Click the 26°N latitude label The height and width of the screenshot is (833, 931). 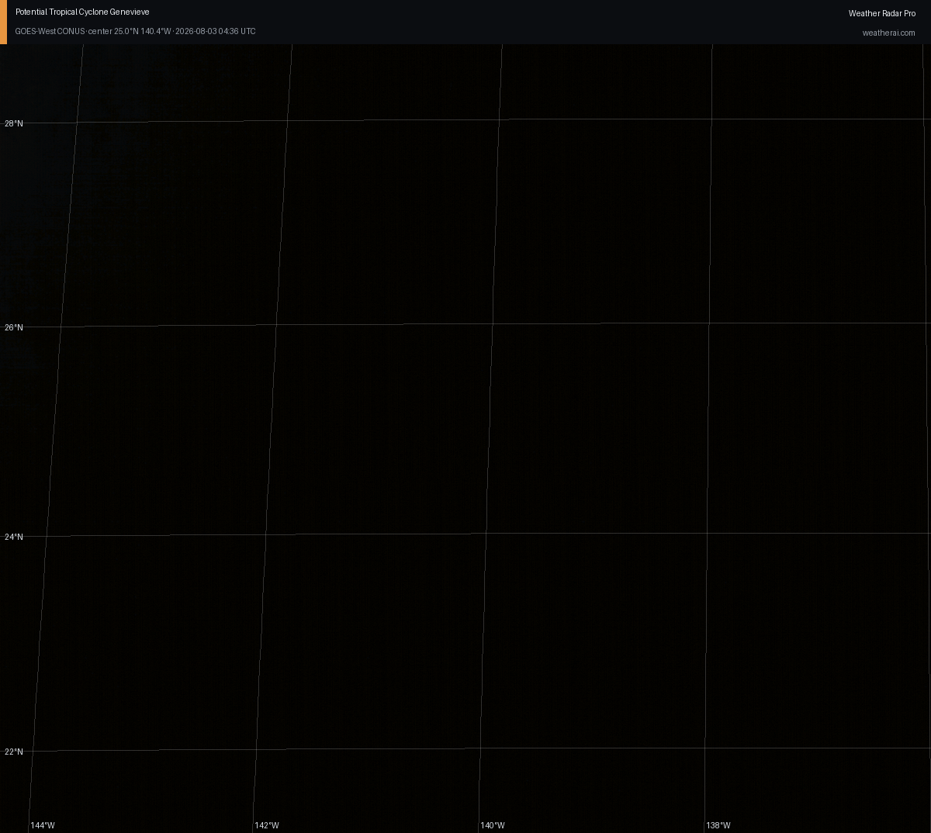tap(14, 327)
